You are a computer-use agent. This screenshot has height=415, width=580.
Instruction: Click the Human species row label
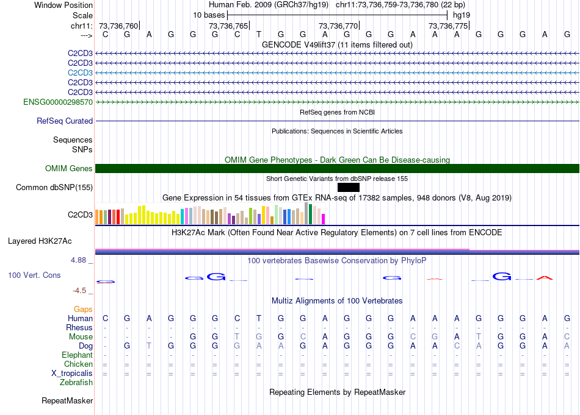click(80, 318)
